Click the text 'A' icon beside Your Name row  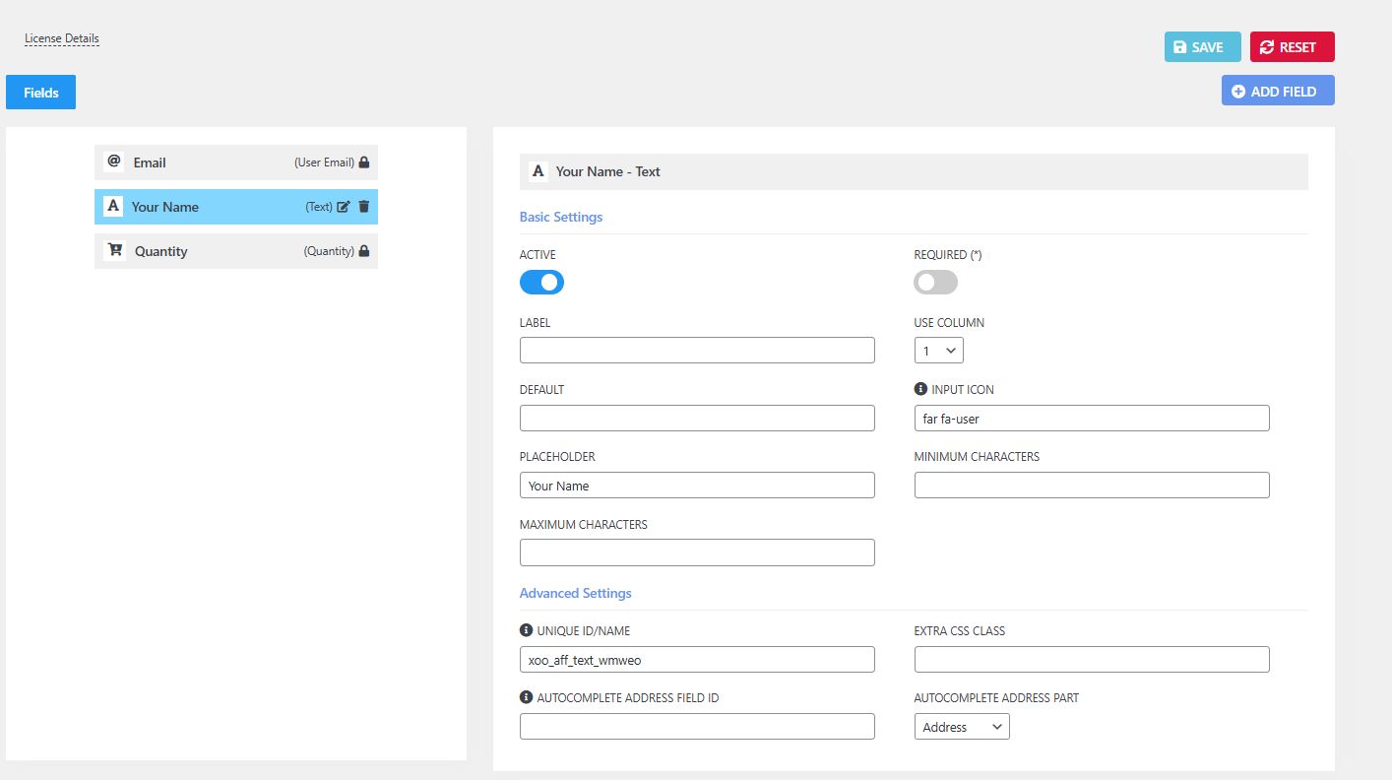[113, 206]
